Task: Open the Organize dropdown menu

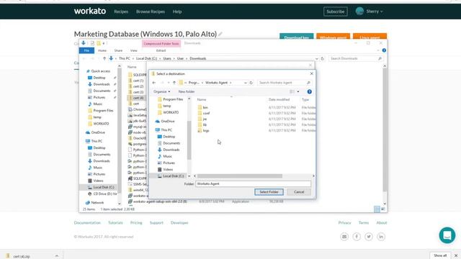Action: (x=161, y=91)
